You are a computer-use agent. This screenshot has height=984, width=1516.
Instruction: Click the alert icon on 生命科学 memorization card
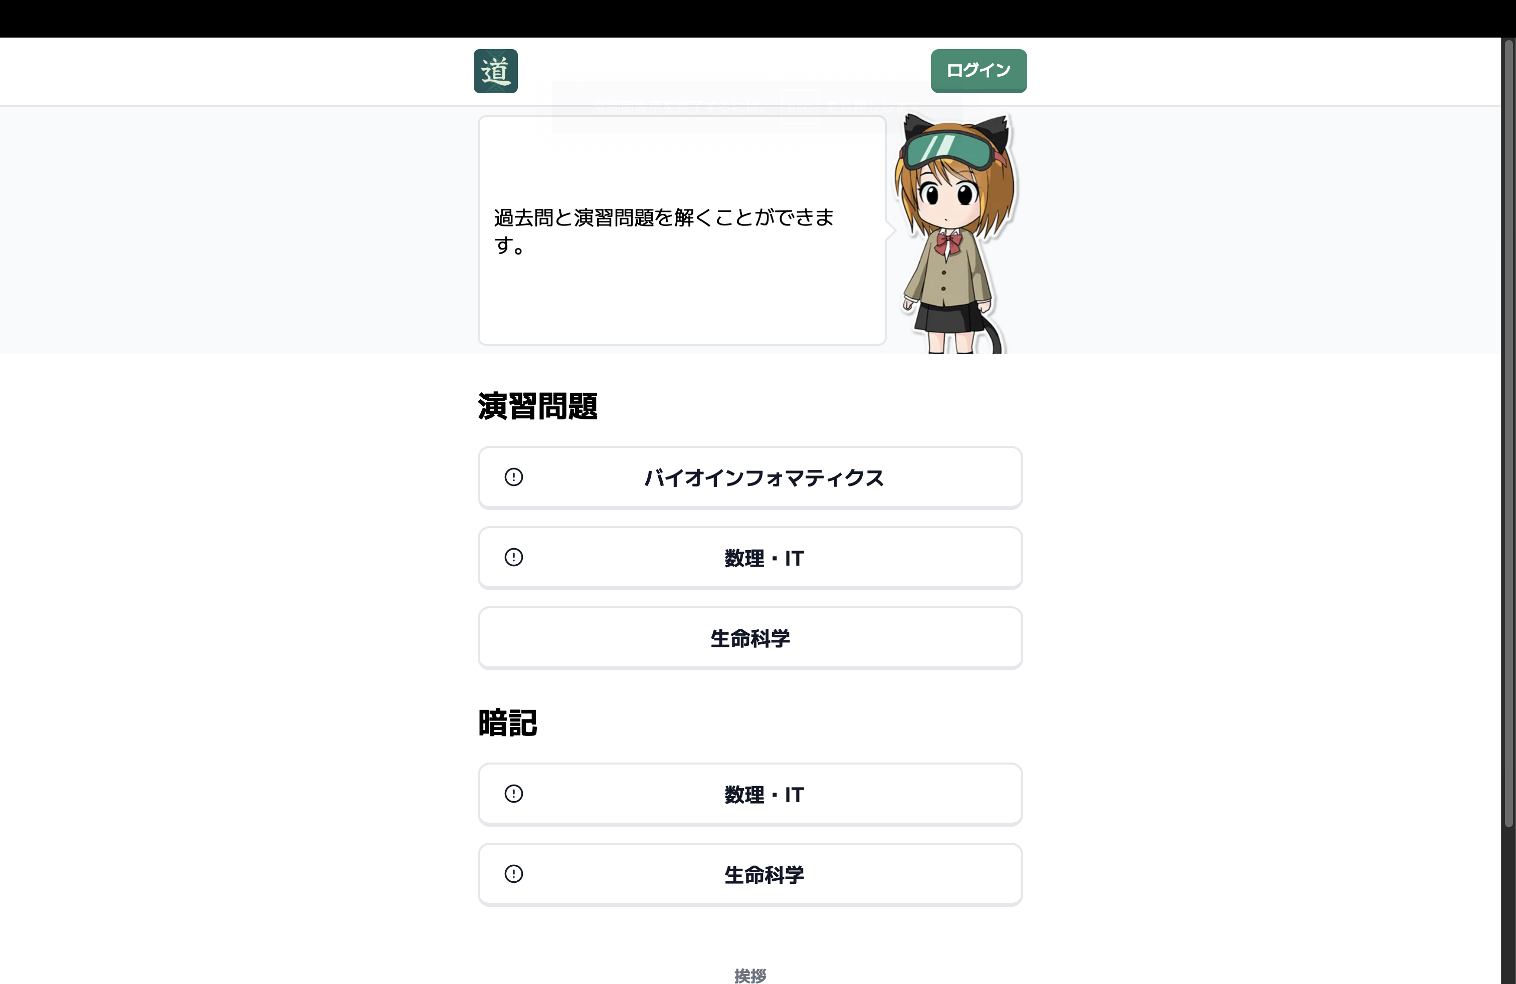[513, 874]
